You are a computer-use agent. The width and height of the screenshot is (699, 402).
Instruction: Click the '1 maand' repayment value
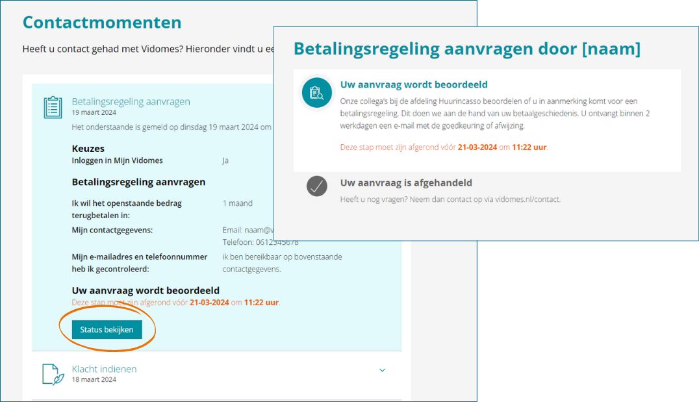[x=237, y=203]
